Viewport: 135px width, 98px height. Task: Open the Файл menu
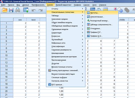coord(3,5)
